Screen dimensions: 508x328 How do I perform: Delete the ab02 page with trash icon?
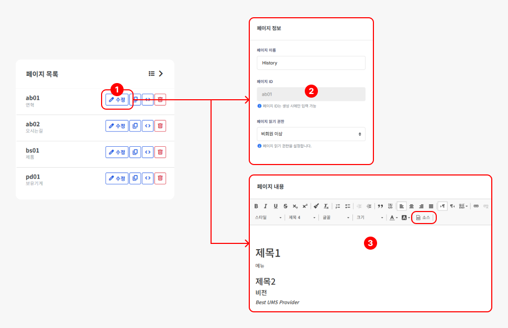[160, 125]
